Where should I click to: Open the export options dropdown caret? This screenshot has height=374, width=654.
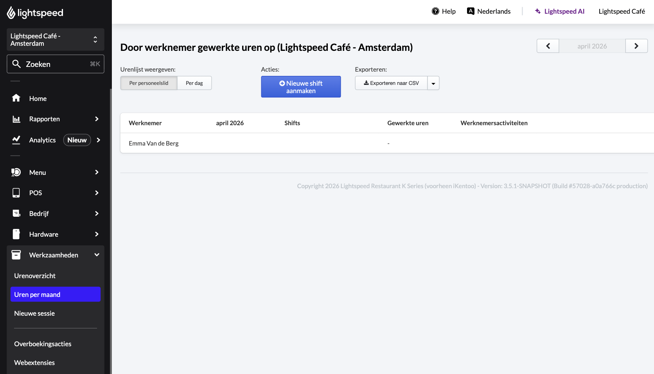[x=433, y=83]
